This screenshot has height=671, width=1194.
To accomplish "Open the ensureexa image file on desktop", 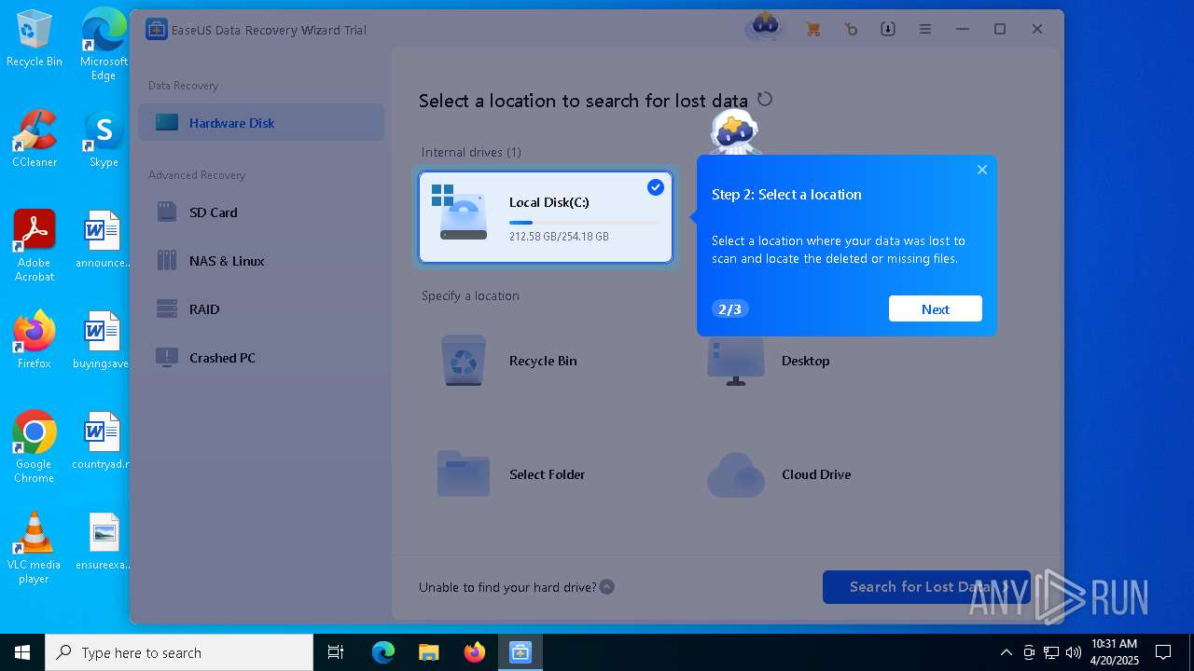I will (104, 541).
